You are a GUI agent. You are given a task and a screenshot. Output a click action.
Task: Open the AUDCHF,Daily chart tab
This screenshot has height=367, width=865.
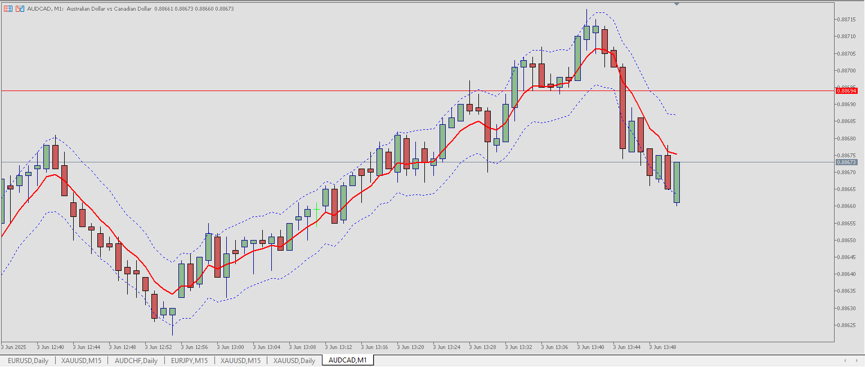tap(136, 360)
